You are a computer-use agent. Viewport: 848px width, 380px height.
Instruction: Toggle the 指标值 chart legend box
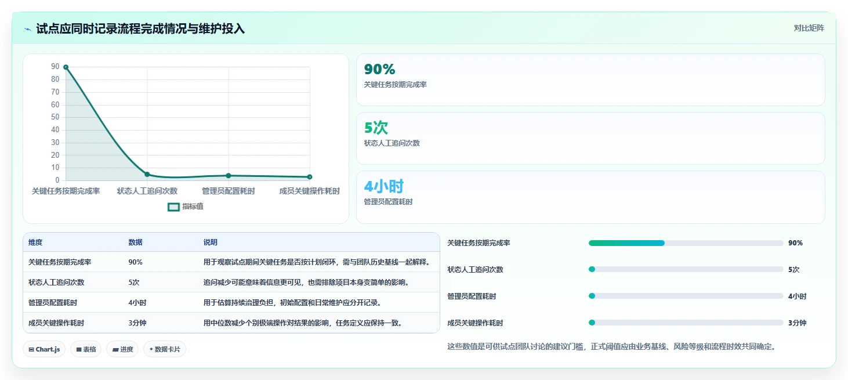click(x=173, y=207)
